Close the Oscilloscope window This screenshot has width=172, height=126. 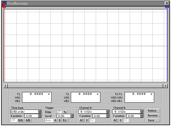pyautogui.click(x=167, y=3)
